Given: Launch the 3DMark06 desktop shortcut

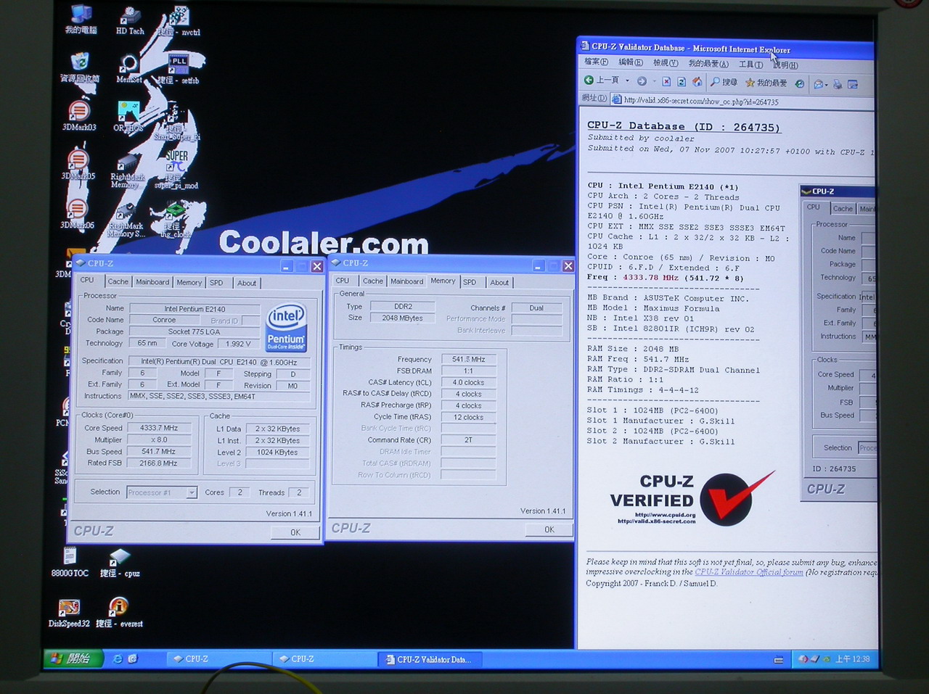Looking at the screenshot, I should tap(77, 213).
